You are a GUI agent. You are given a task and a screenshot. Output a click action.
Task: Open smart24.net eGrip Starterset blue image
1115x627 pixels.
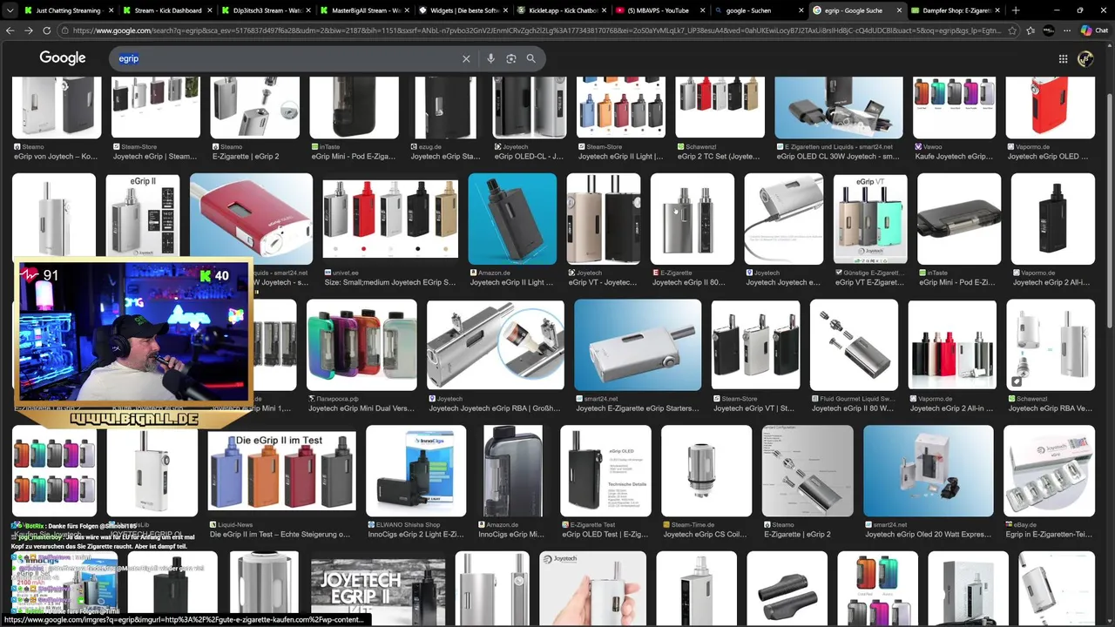click(x=638, y=345)
